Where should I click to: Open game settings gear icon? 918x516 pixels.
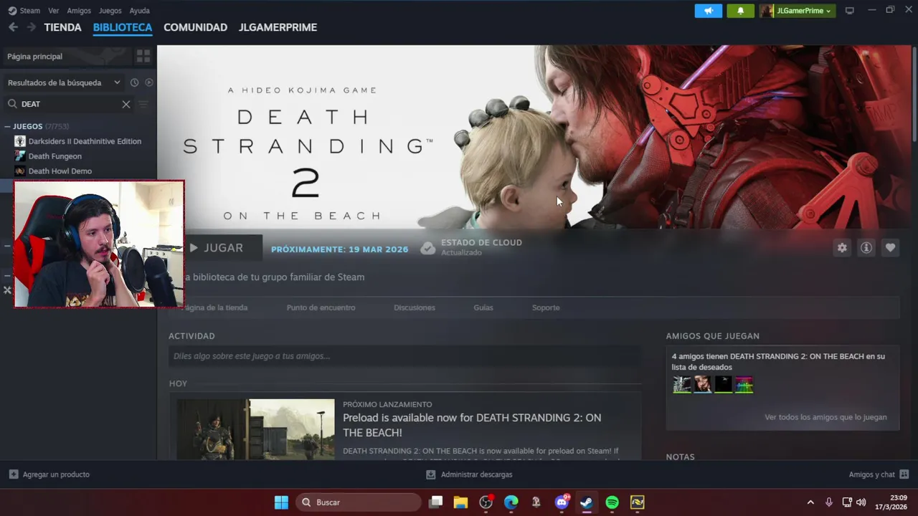coord(842,248)
